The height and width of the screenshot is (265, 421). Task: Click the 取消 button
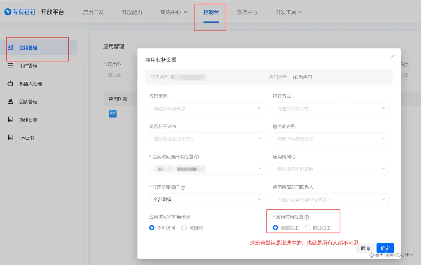tap(365, 248)
